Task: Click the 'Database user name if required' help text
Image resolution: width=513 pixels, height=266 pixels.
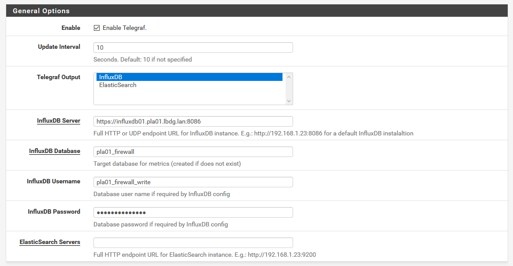Action: tap(162, 194)
